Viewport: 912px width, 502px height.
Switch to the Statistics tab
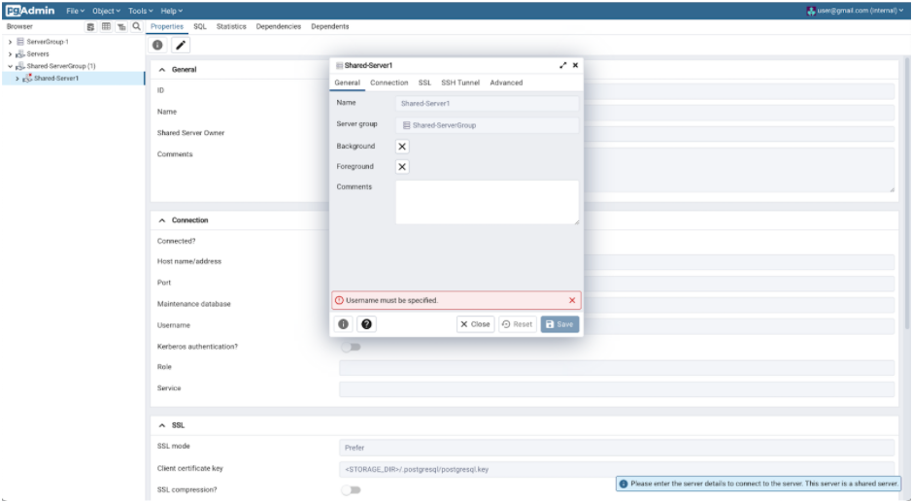click(x=231, y=27)
